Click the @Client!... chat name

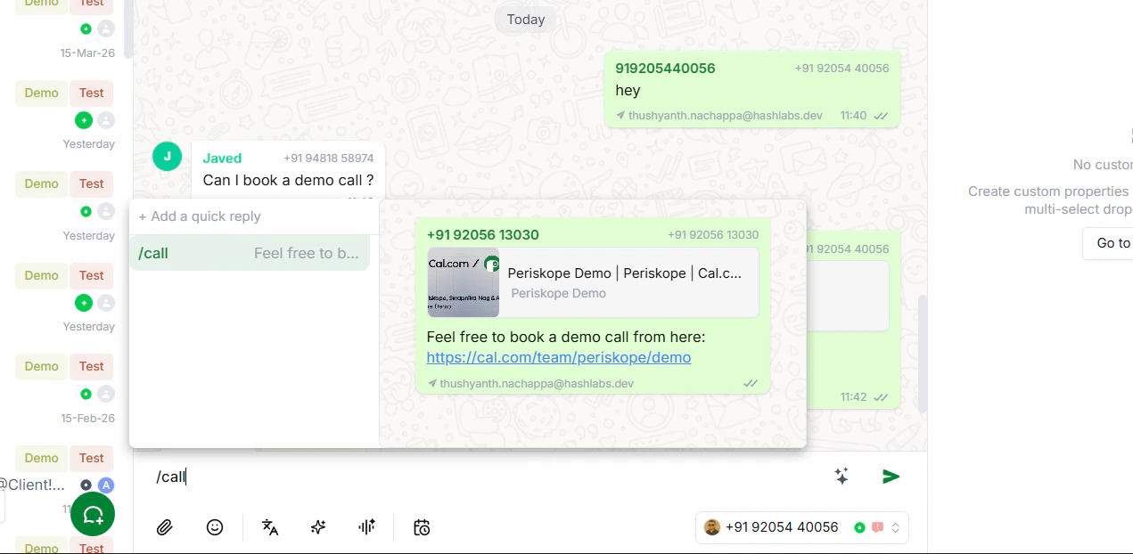coord(32,485)
